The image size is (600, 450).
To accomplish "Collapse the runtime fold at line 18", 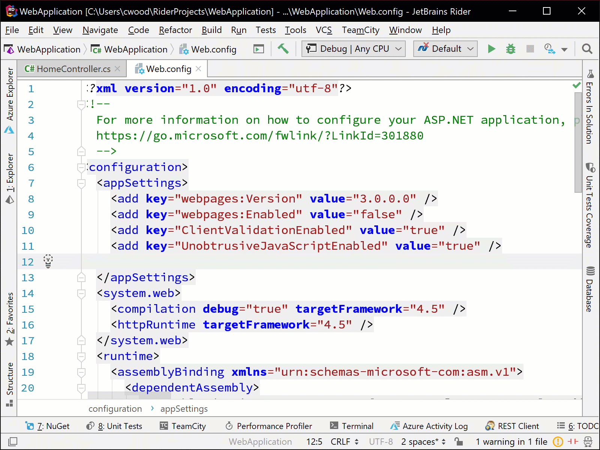I will point(81,356).
